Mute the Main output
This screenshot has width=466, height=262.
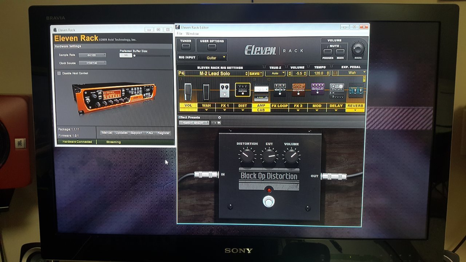pyautogui.click(x=340, y=52)
